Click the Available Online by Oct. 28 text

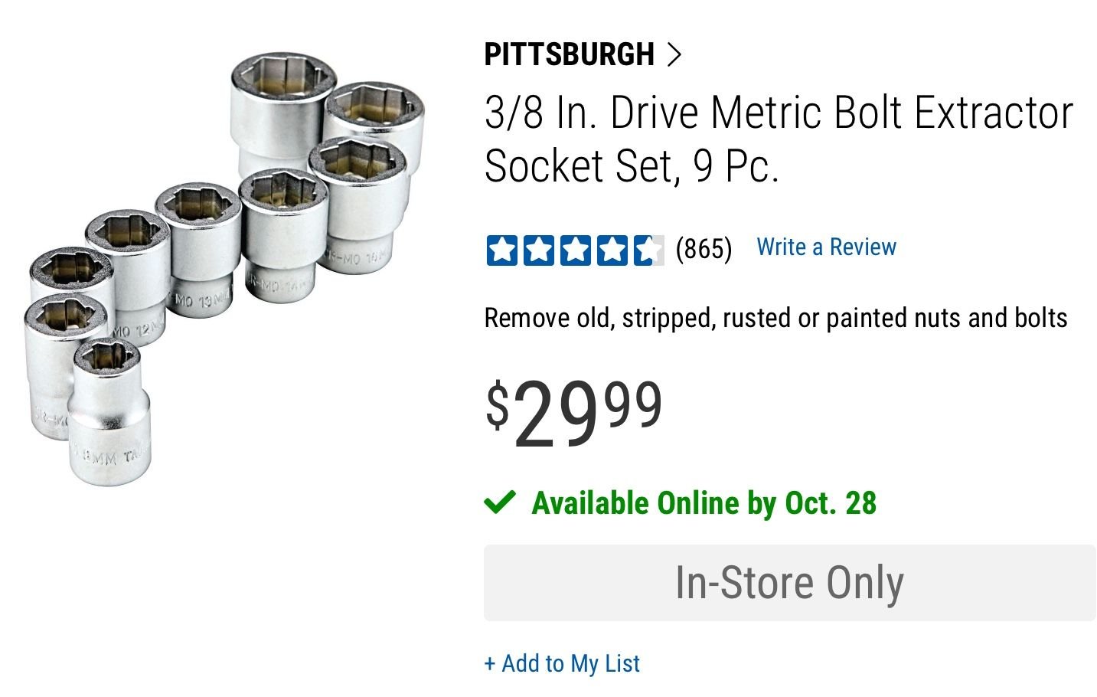pyautogui.click(x=704, y=503)
